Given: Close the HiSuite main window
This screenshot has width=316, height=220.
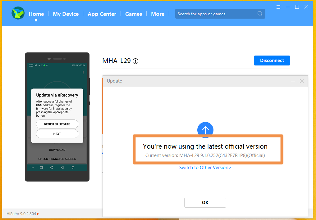Looking at the screenshot, I should tap(306, 7).
